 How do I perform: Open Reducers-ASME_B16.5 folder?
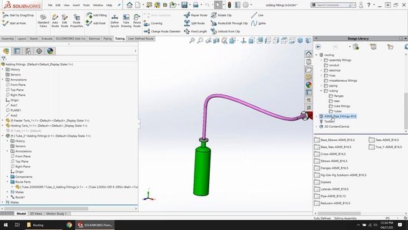click(332, 203)
